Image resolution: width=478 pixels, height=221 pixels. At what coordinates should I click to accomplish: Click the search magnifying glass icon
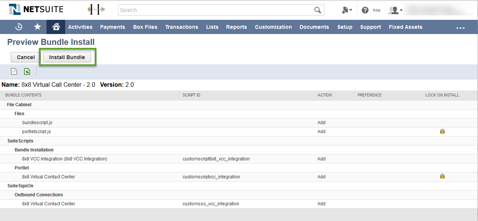tap(317, 10)
